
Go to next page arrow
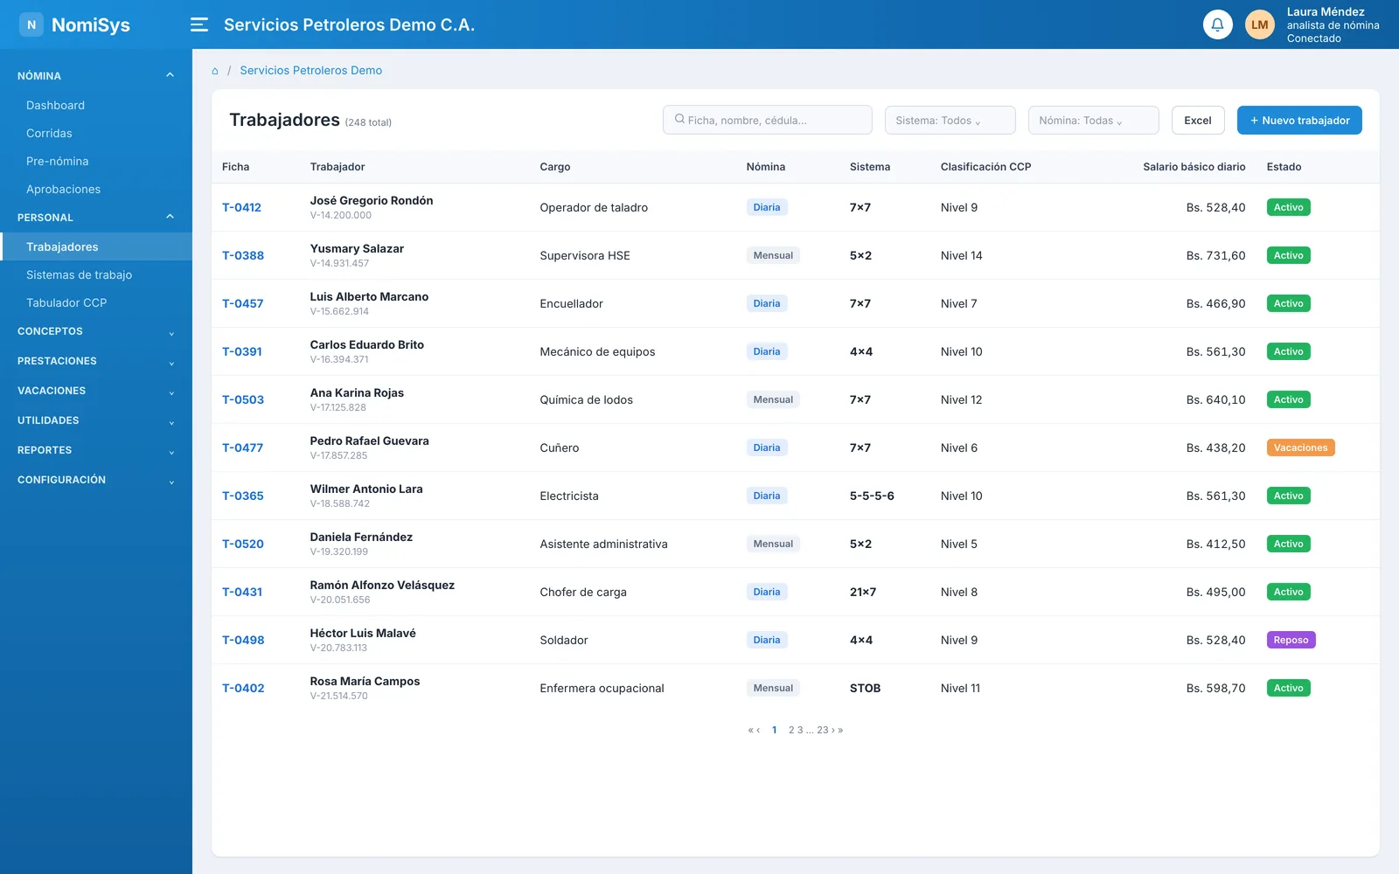point(833,730)
